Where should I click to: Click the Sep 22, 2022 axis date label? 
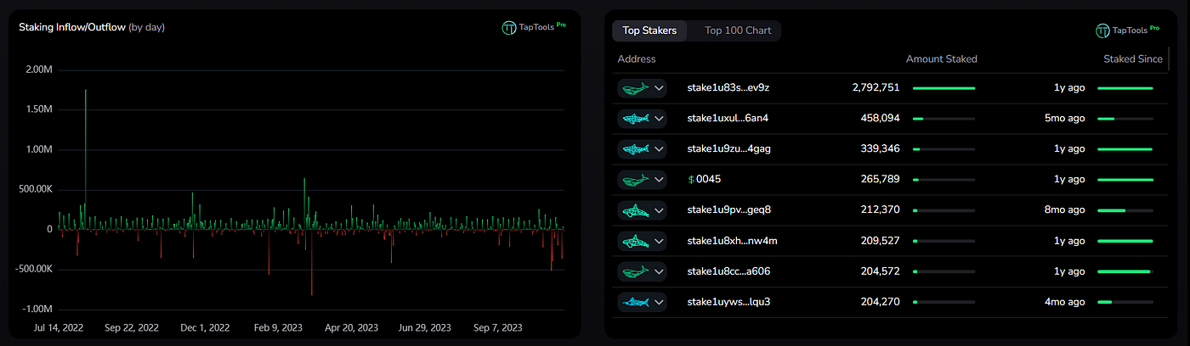click(x=132, y=327)
